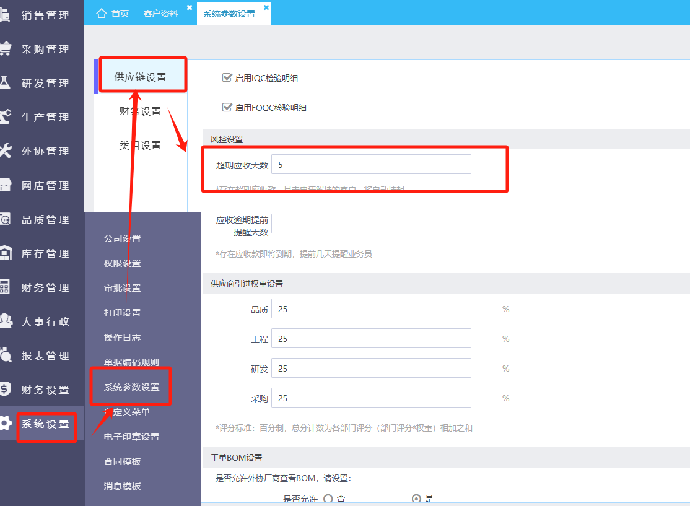
Task: Open 生产管理 menu label
Action: 45,117
